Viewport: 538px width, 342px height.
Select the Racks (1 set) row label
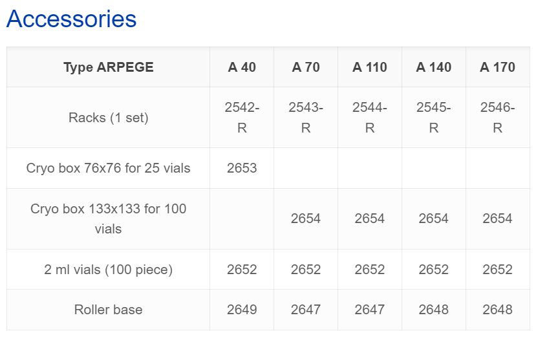click(x=109, y=118)
